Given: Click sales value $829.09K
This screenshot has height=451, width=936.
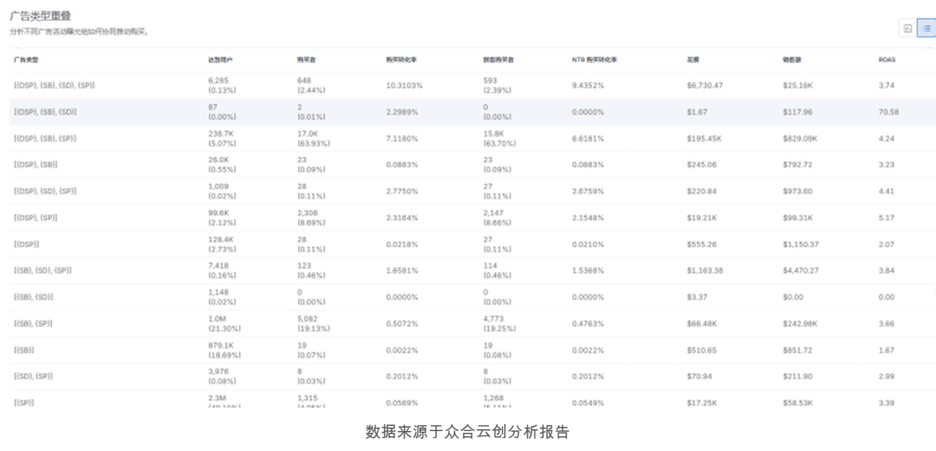Looking at the screenshot, I should click(801, 138).
